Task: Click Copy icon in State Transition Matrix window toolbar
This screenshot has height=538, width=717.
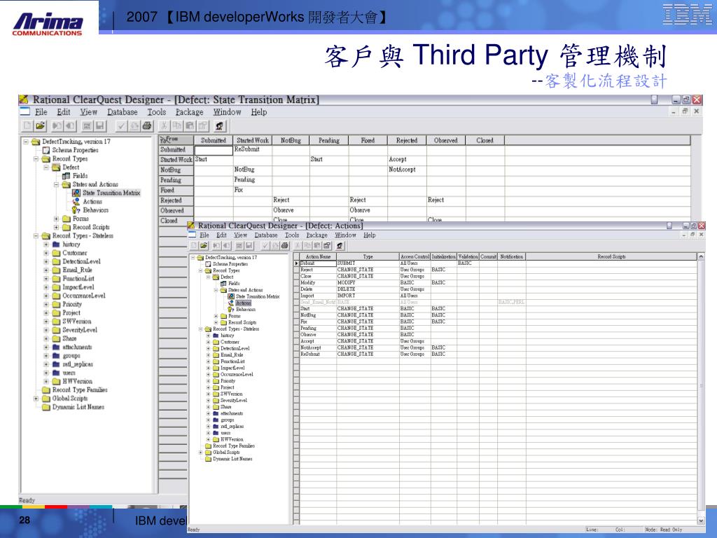Action: [177, 125]
